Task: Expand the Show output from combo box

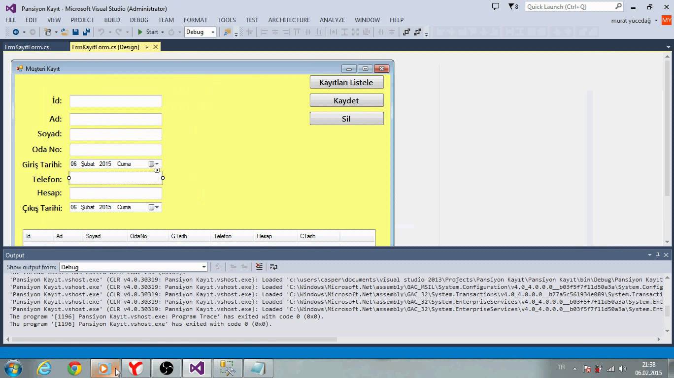Action: click(204, 267)
